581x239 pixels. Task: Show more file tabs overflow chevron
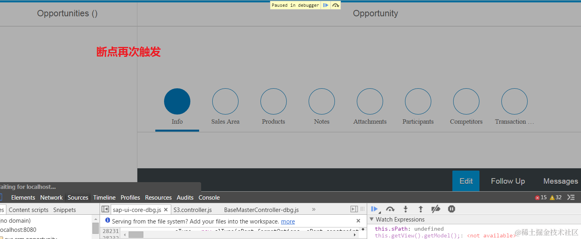tap(314, 209)
